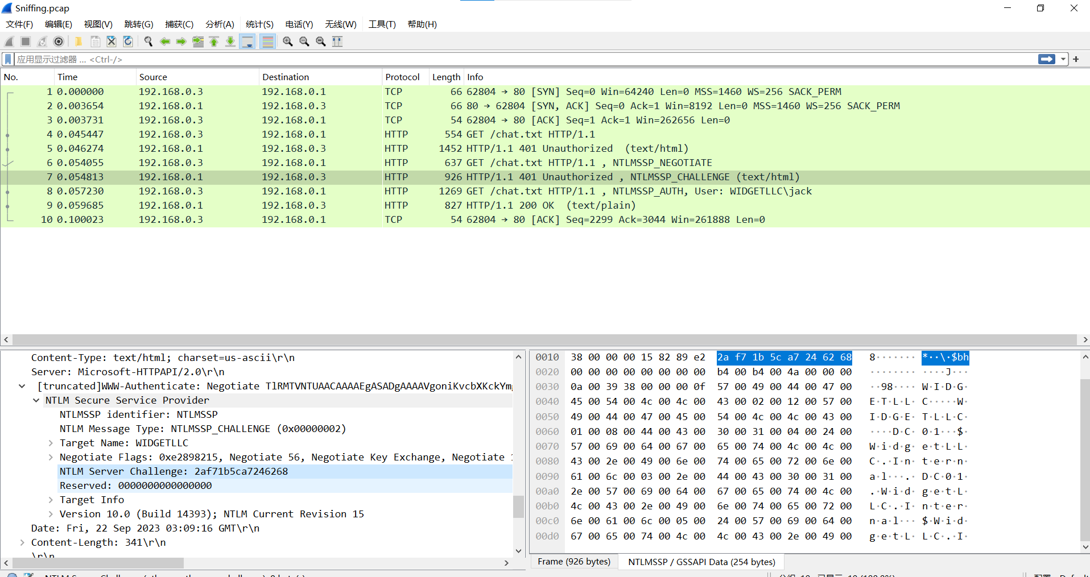Open the display filter history dropdown

(x=1063, y=59)
